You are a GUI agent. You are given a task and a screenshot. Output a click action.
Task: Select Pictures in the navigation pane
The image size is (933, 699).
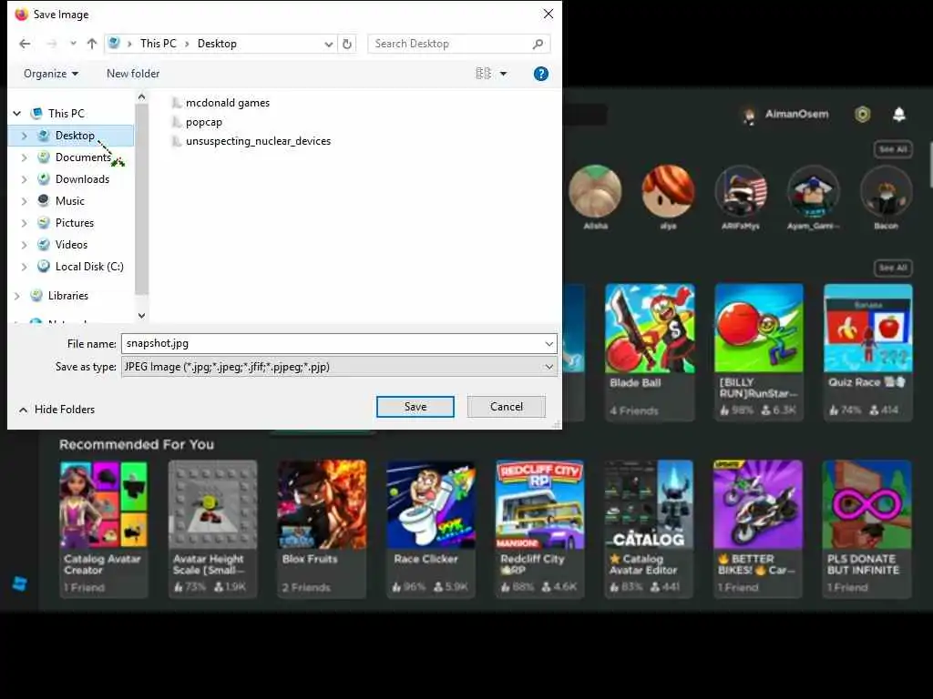click(75, 223)
